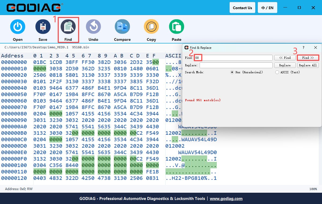Click the ASCII column header
This screenshot has width=322, height=204.
click(174, 56)
